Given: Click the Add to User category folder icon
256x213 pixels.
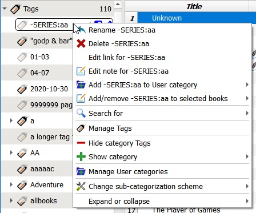Looking at the screenshot, I should tap(81, 85).
